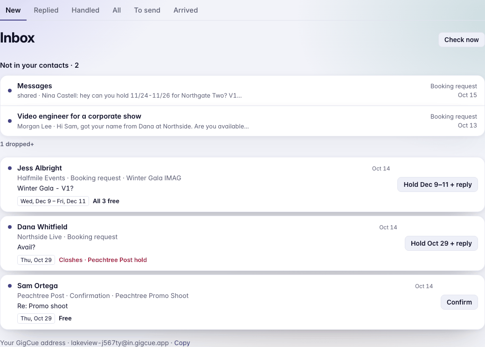
Task: Click the Check now button
Action: click(x=462, y=40)
